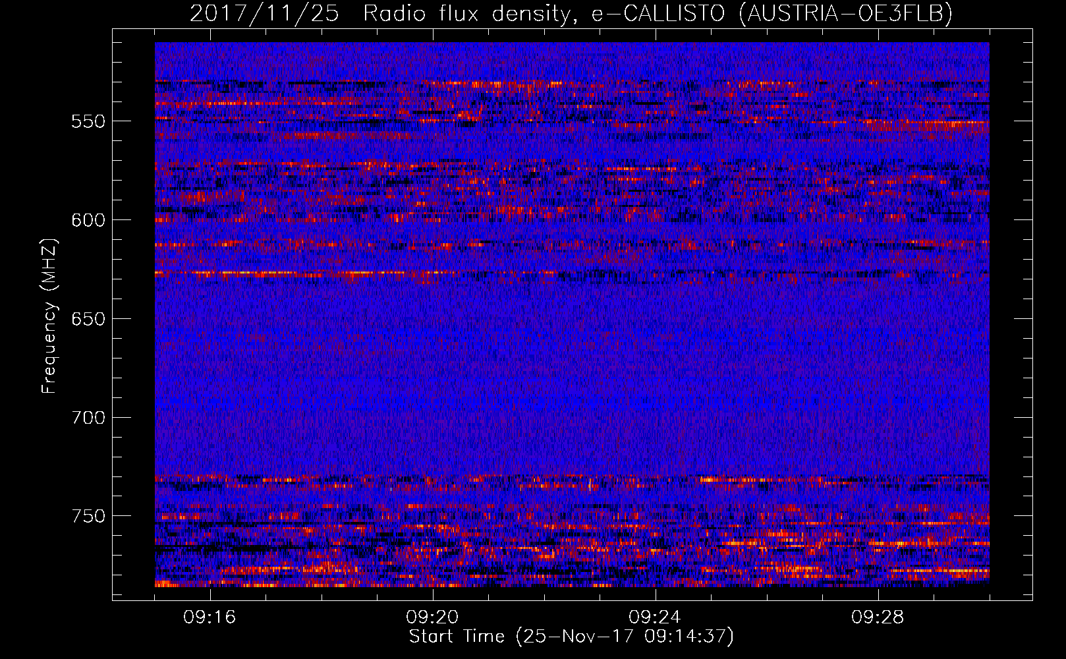Image resolution: width=1066 pixels, height=659 pixels.
Task: Click the Start Time axis caption
Action: pos(571,637)
